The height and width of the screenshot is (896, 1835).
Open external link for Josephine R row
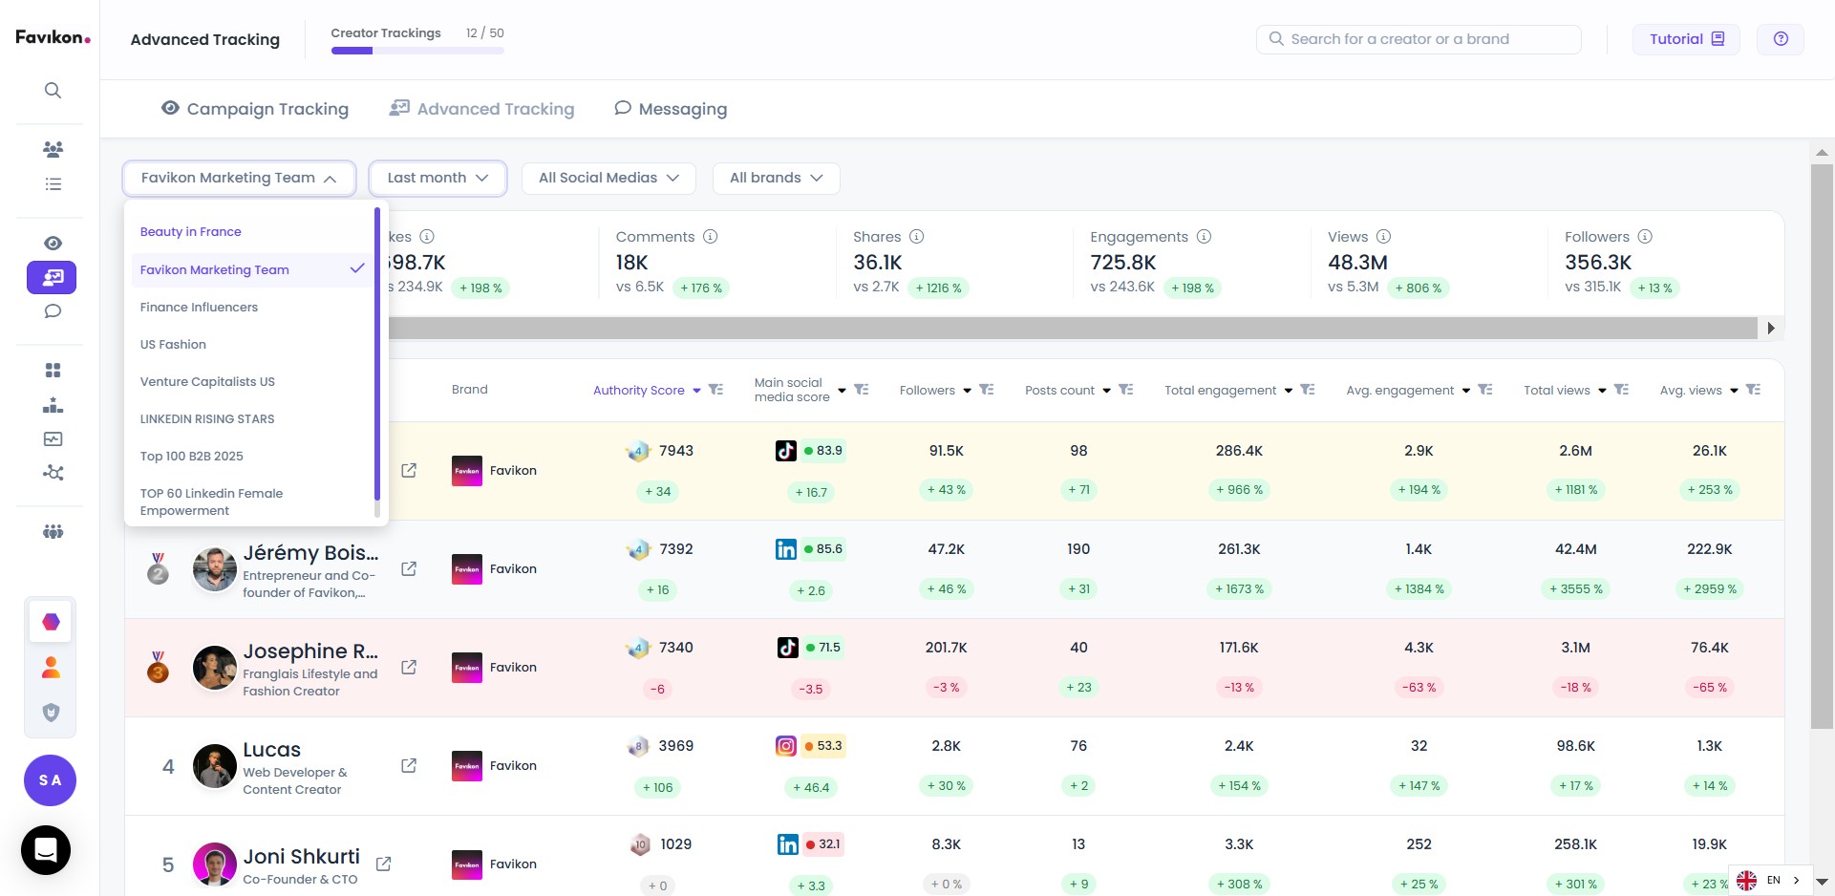click(x=409, y=667)
